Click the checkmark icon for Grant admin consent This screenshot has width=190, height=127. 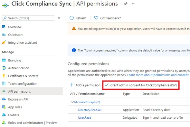coord(106,85)
